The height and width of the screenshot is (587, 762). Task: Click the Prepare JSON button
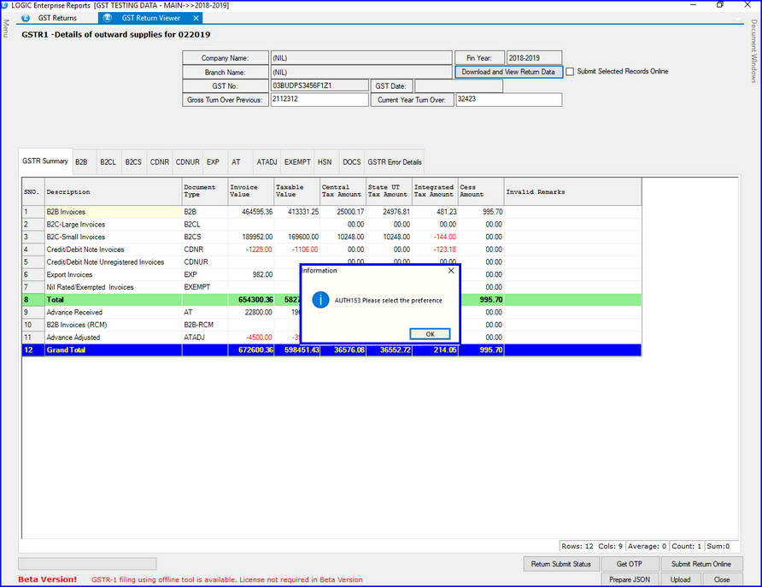[630, 579]
